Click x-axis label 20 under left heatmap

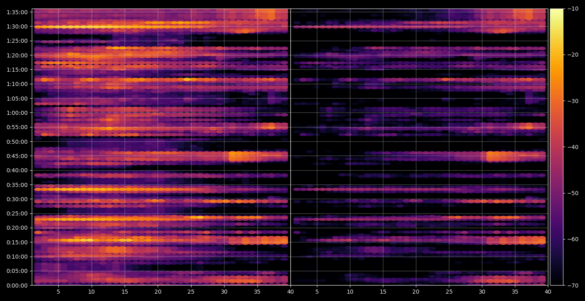pos(158,292)
